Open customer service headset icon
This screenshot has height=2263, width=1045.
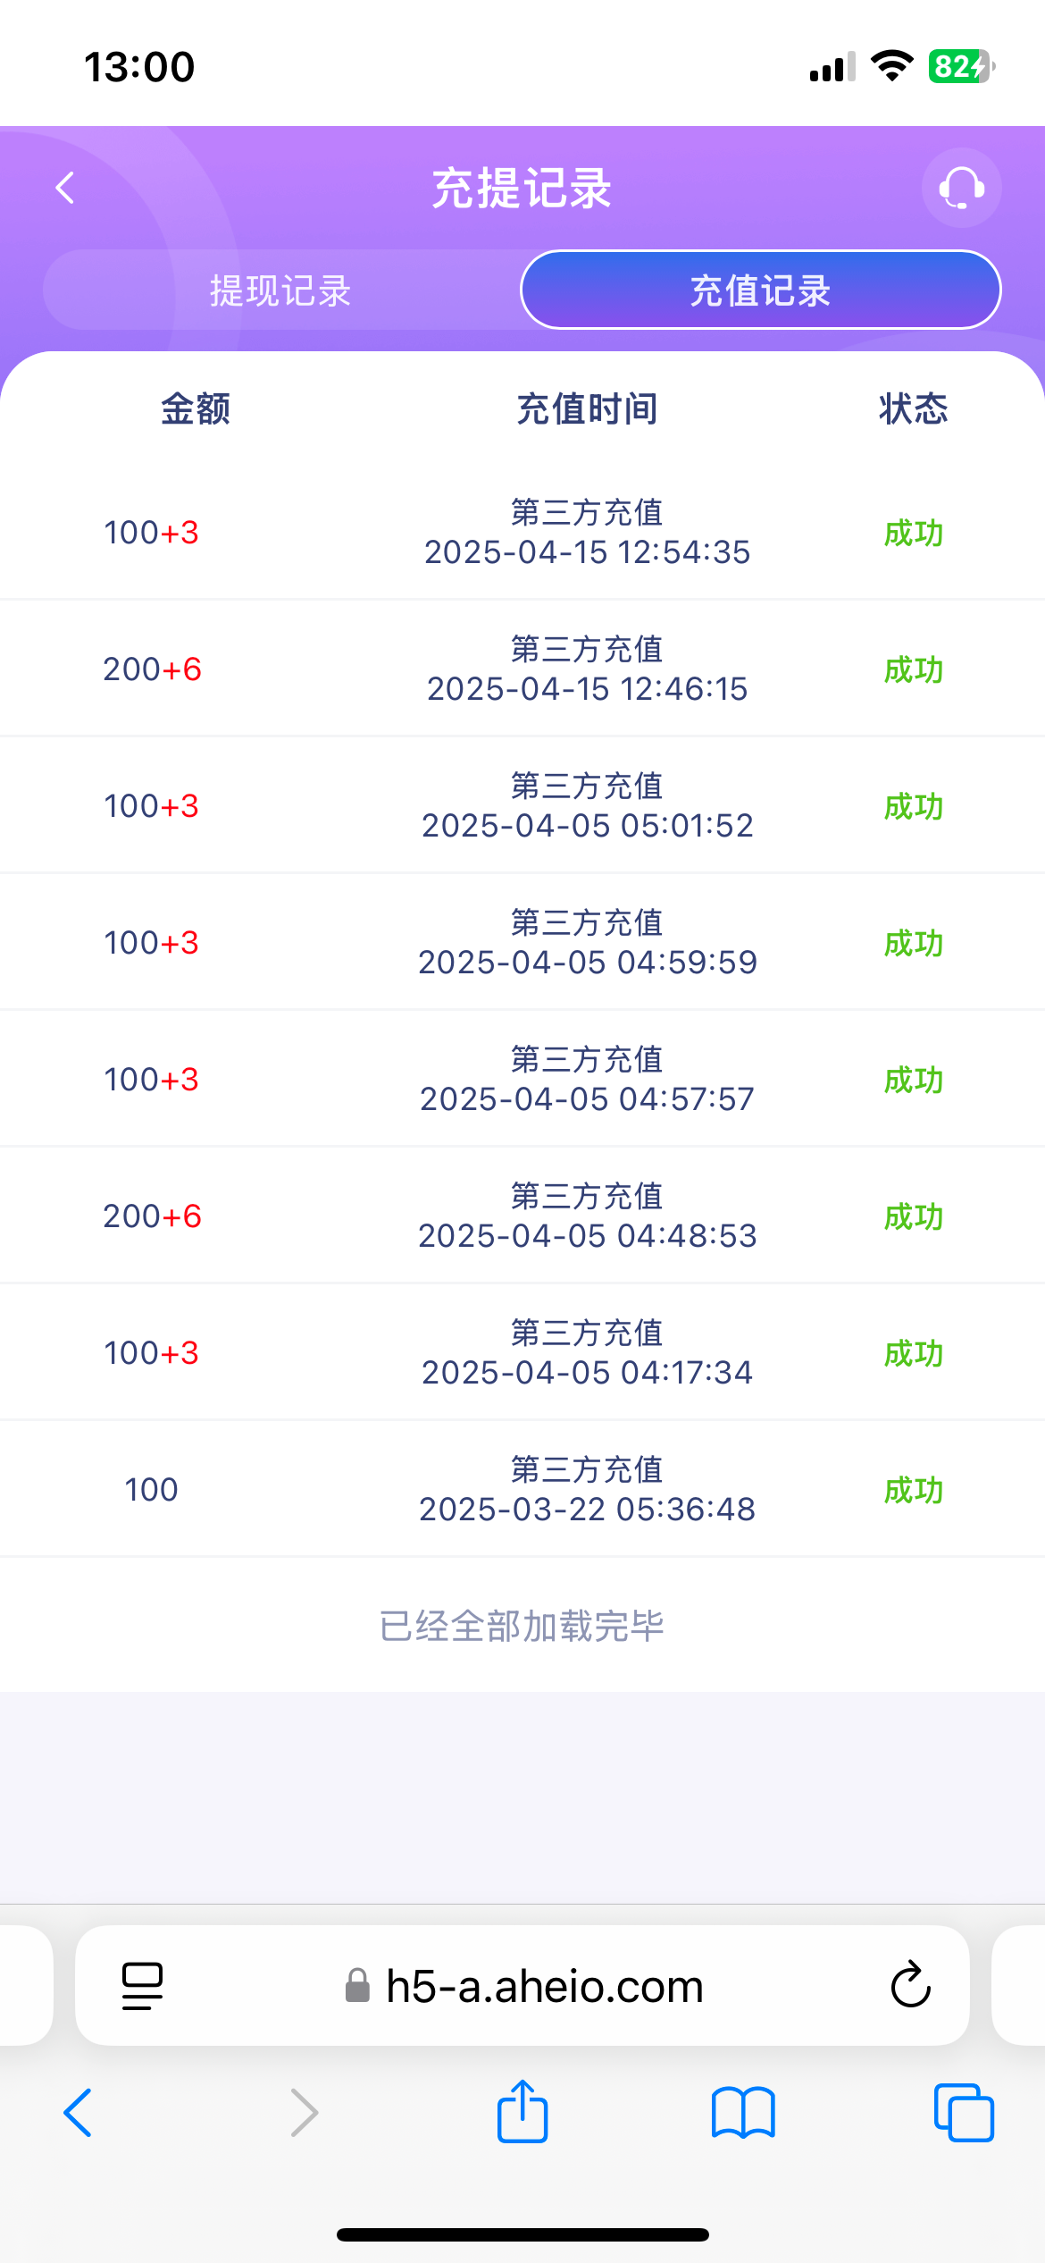961,188
